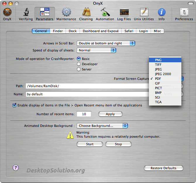Select the Server CrashReporter mode
This screenshot has height=183, width=196.
coord(79,69)
